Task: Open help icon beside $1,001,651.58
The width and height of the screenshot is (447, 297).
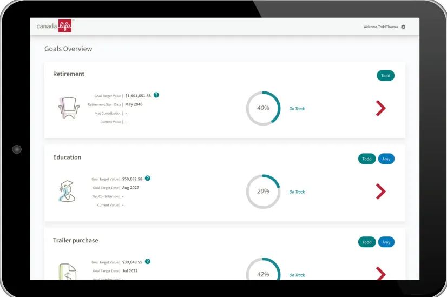Action: pyautogui.click(x=156, y=95)
